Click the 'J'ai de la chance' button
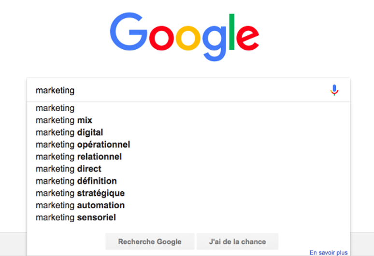The image size is (374, 256). 237,242
